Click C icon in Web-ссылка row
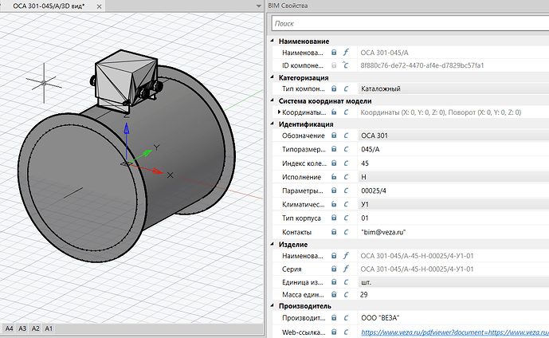The height and width of the screenshot is (338, 549). (x=346, y=332)
